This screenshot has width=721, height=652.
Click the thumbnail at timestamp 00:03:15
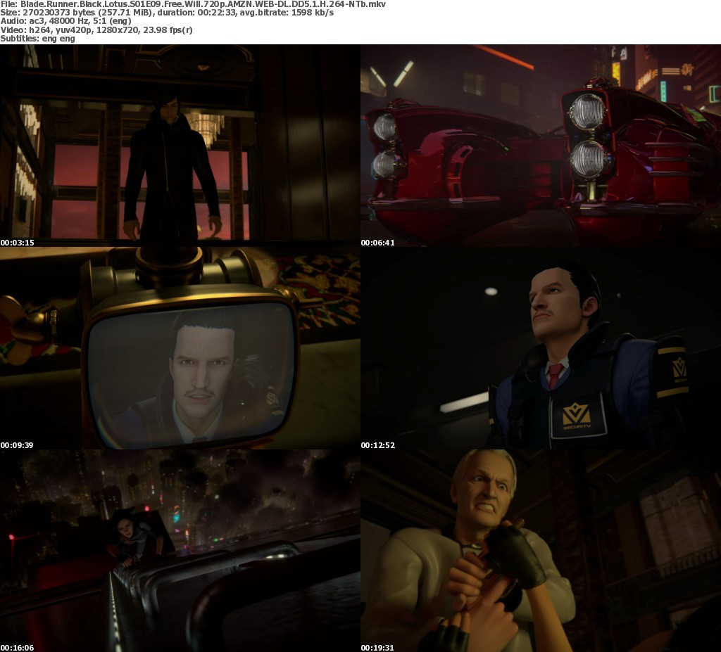pyautogui.click(x=180, y=146)
